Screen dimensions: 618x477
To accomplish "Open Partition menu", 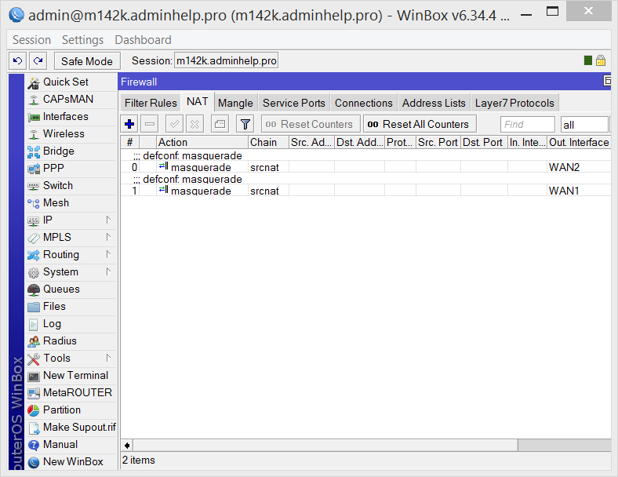I will click(x=71, y=410).
